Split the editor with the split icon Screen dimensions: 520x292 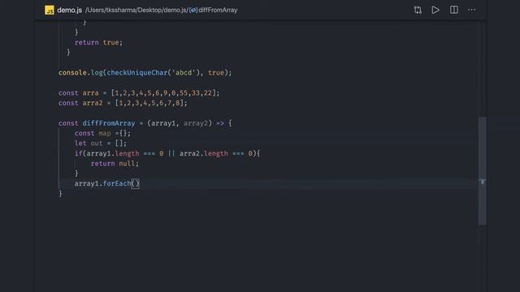coord(454,10)
